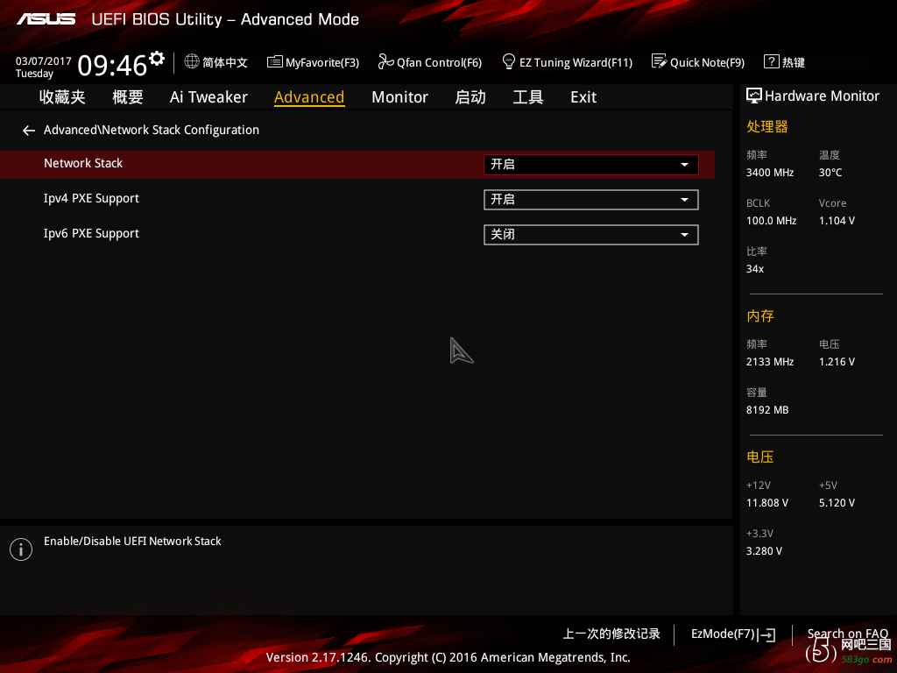Click the 8192 MB capacity value
897x673 pixels.
[x=767, y=410]
